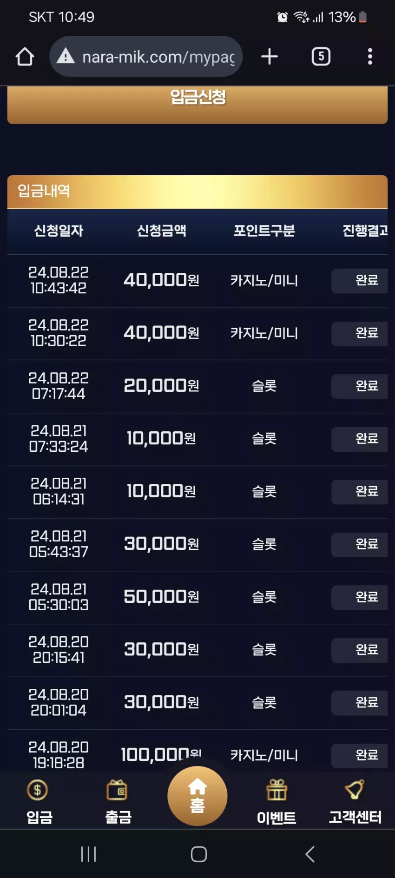The height and width of the screenshot is (878, 395).
Task: Select the 신청일자 column header
Action: [x=59, y=231]
